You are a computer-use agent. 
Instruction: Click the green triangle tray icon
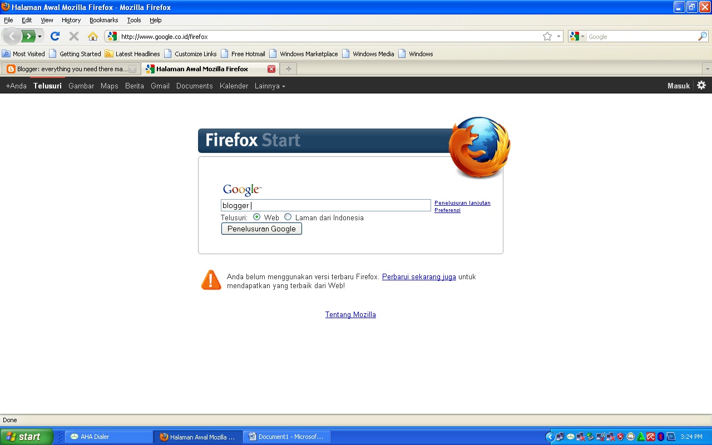[641, 437]
